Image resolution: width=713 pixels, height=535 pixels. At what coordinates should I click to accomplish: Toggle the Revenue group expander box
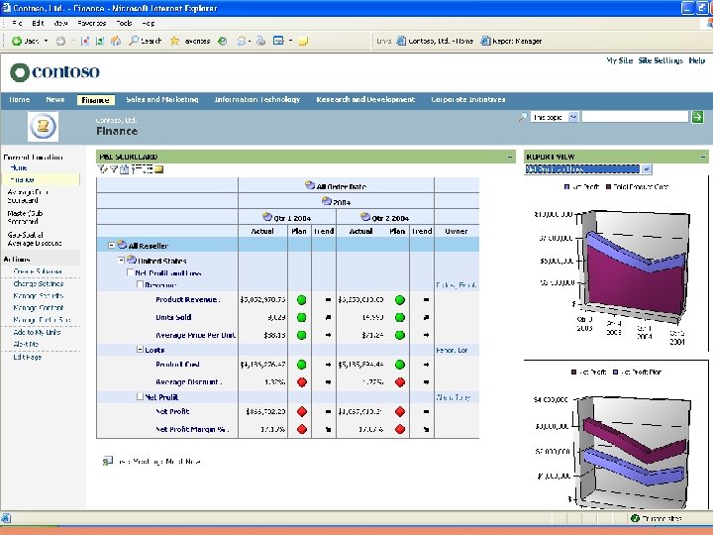pos(140,284)
